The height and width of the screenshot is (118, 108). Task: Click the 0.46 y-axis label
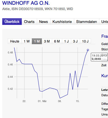(x=10, y=65)
